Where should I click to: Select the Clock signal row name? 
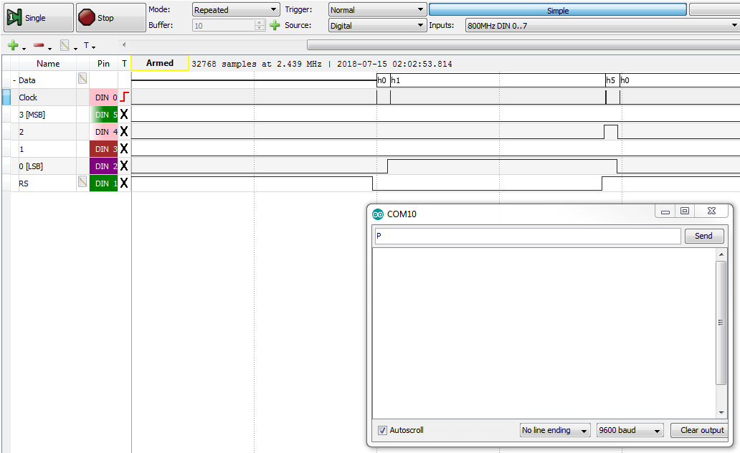click(x=28, y=97)
